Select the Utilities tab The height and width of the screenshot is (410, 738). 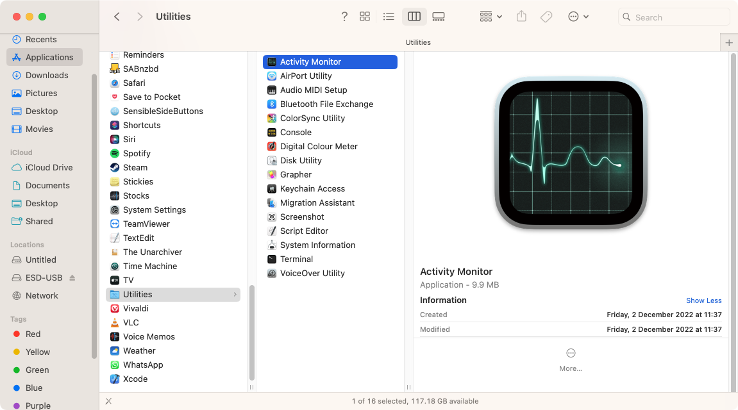pyautogui.click(x=418, y=42)
